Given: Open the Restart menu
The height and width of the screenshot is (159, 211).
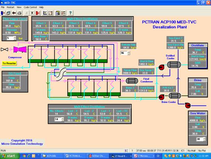Looking at the screenshot, I should (10, 7).
